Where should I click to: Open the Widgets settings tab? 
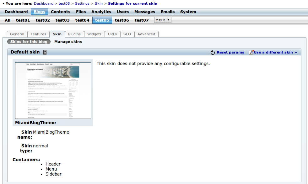coord(94,34)
